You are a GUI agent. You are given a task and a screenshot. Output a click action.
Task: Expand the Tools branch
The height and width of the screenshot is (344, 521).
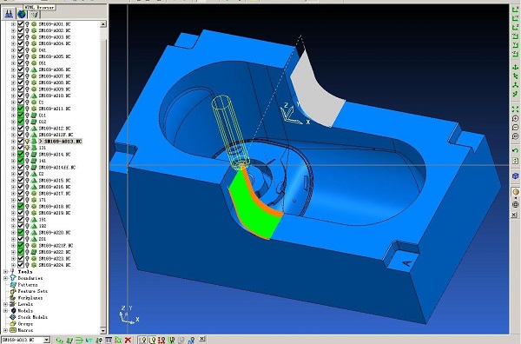pyautogui.click(x=6, y=272)
